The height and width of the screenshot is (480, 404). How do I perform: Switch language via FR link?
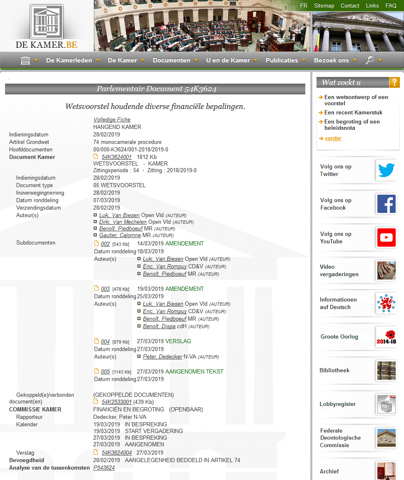304,5
